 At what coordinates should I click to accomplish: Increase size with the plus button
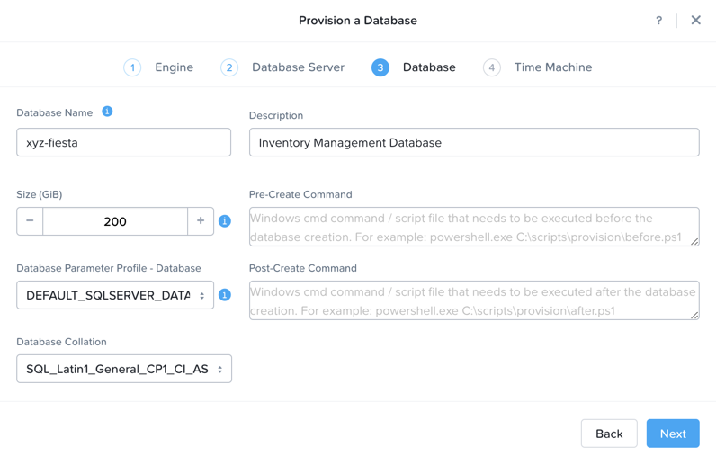[x=201, y=221]
